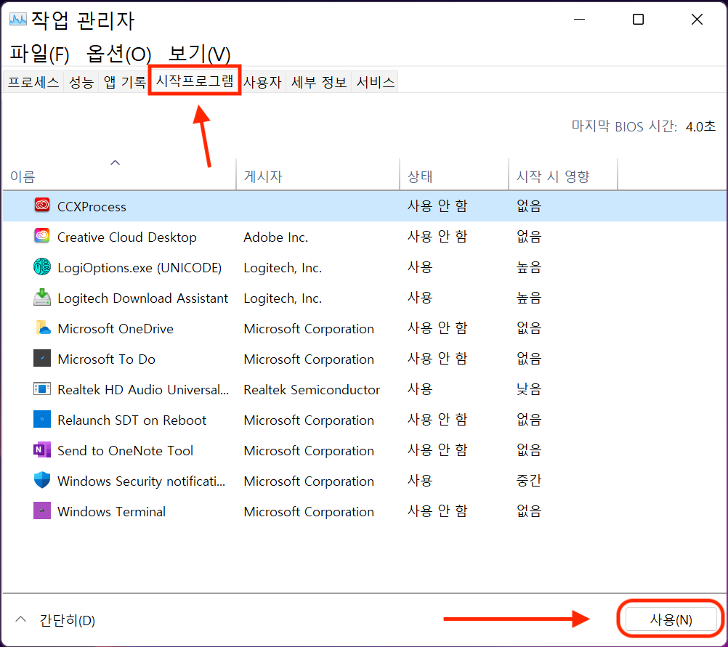Select the Creative Cloud Desktop entry
Viewport: 728px width, 647px height.
pyautogui.click(x=126, y=237)
